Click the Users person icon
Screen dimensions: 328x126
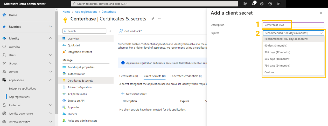[4, 55]
